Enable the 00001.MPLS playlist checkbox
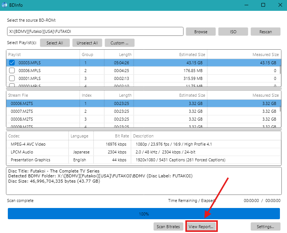This screenshot has width=287, height=233. pos(12,78)
